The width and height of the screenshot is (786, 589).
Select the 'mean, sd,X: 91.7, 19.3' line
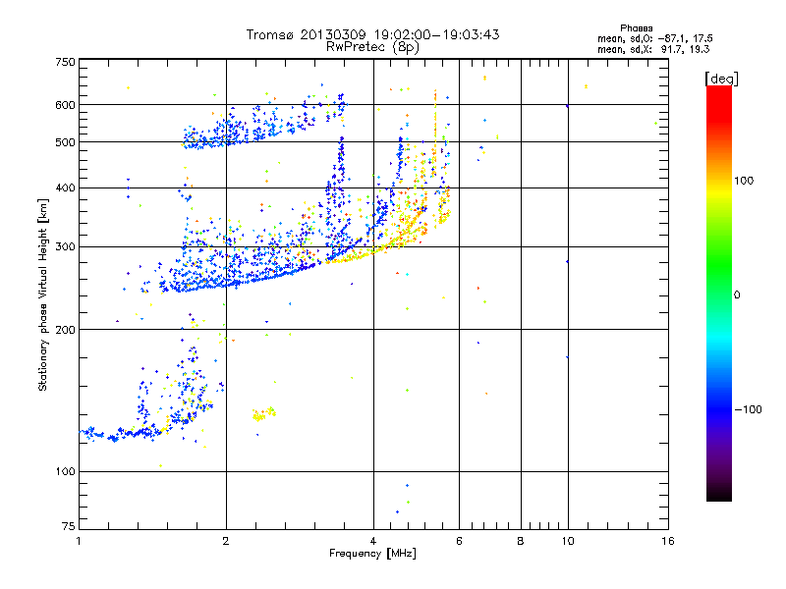point(653,49)
